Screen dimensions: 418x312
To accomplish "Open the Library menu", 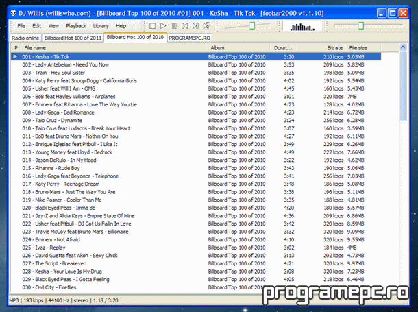I will 101,26.
